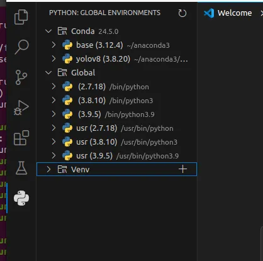The height and width of the screenshot is (261, 263).
Task: Expand the (2.7.18) /bin/python entry
Action: 53,86
